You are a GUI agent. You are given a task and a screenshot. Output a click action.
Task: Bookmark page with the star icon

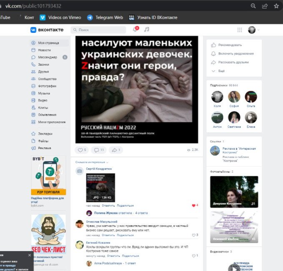pos(276,6)
